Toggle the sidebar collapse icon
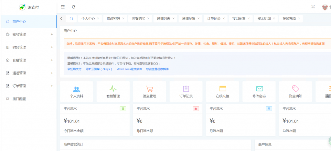Image resolution: width=331 pixels, height=151 pixels. (x=63, y=7)
